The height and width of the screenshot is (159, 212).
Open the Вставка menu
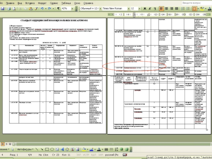tap(30, 3)
